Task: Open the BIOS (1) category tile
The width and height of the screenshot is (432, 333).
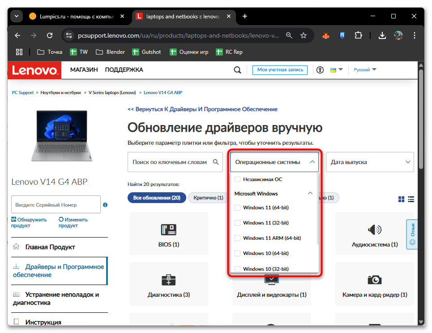Action: (169, 234)
